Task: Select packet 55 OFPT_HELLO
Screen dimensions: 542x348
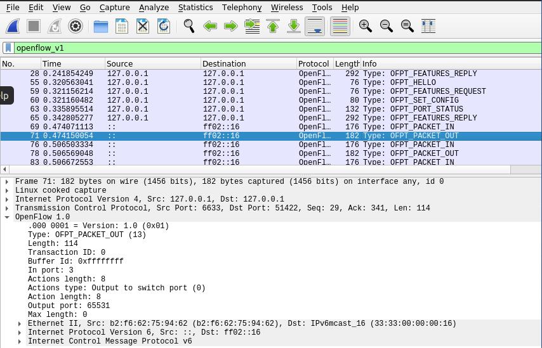Action: click(x=271, y=82)
